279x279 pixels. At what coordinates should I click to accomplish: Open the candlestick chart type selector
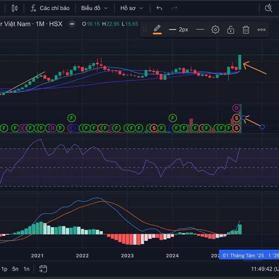point(14,8)
